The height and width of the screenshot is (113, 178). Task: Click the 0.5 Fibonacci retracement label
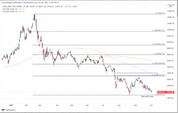click(x=159, y=54)
